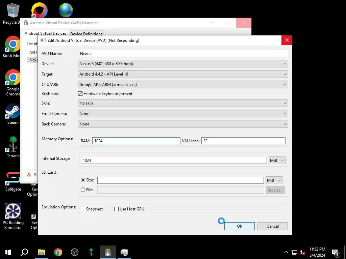
Task: Select the Android SDK taskbar icon
Action: pos(108,252)
